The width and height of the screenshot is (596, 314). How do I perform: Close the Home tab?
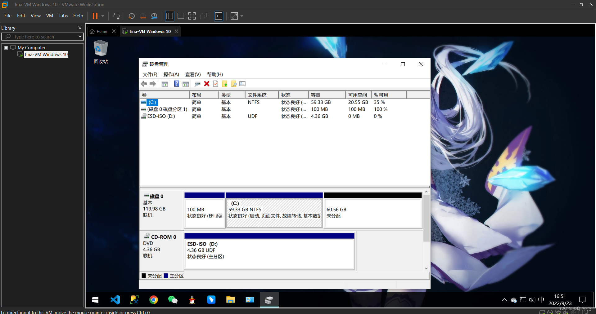click(114, 31)
